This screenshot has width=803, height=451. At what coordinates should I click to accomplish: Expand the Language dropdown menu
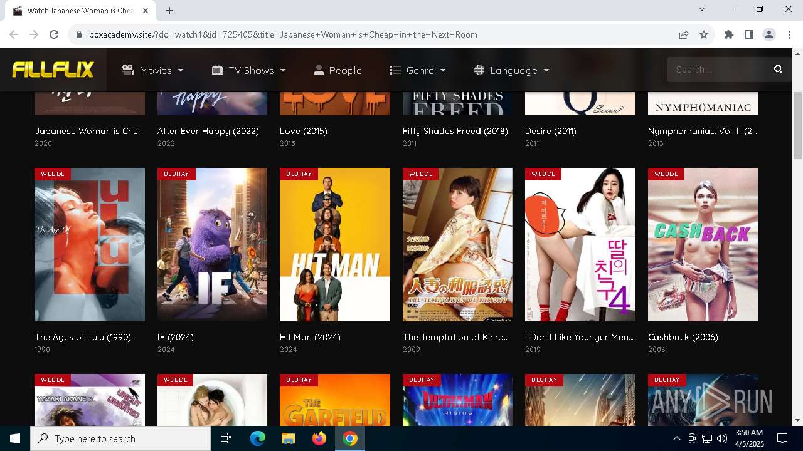(512, 70)
